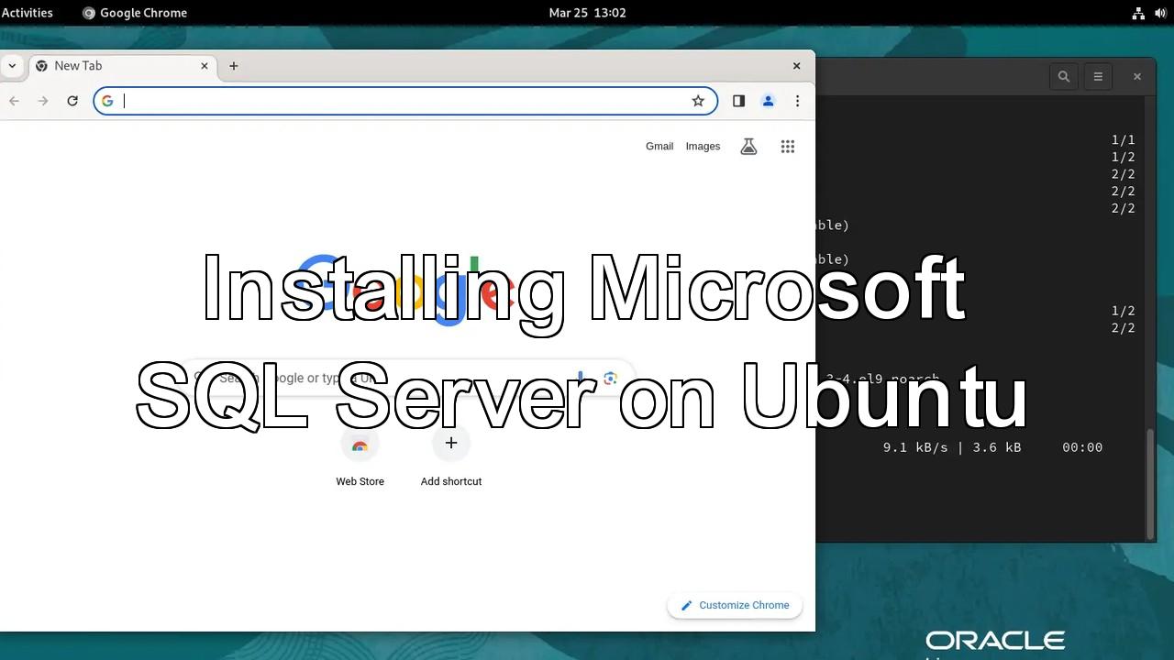
Task: Open the Gmail link
Action: coord(659,147)
